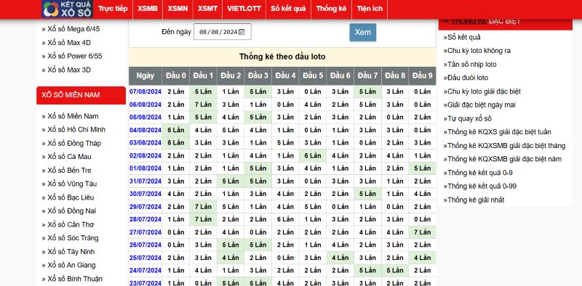Open the 07/08/2024 date link in table

145,91
